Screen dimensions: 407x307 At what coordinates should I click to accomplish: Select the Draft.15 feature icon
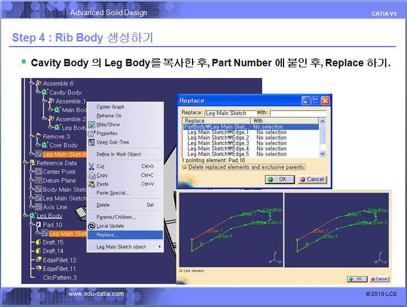tap(38, 242)
